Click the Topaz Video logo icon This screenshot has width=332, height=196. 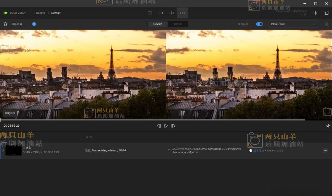coord(6,13)
